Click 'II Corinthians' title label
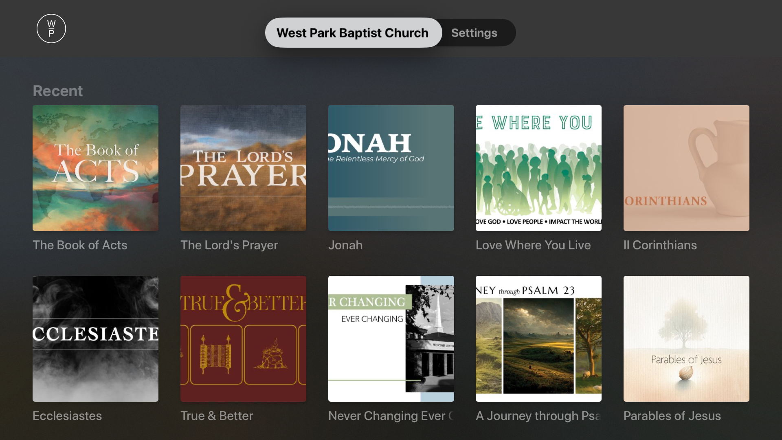This screenshot has width=782, height=440. 660,245
